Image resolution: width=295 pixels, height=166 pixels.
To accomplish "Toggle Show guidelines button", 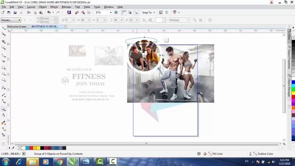I will pos(136,12).
